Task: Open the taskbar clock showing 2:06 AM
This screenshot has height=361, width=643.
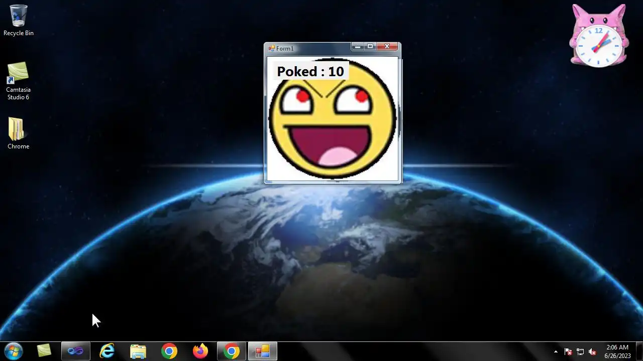Action: click(617, 351)
